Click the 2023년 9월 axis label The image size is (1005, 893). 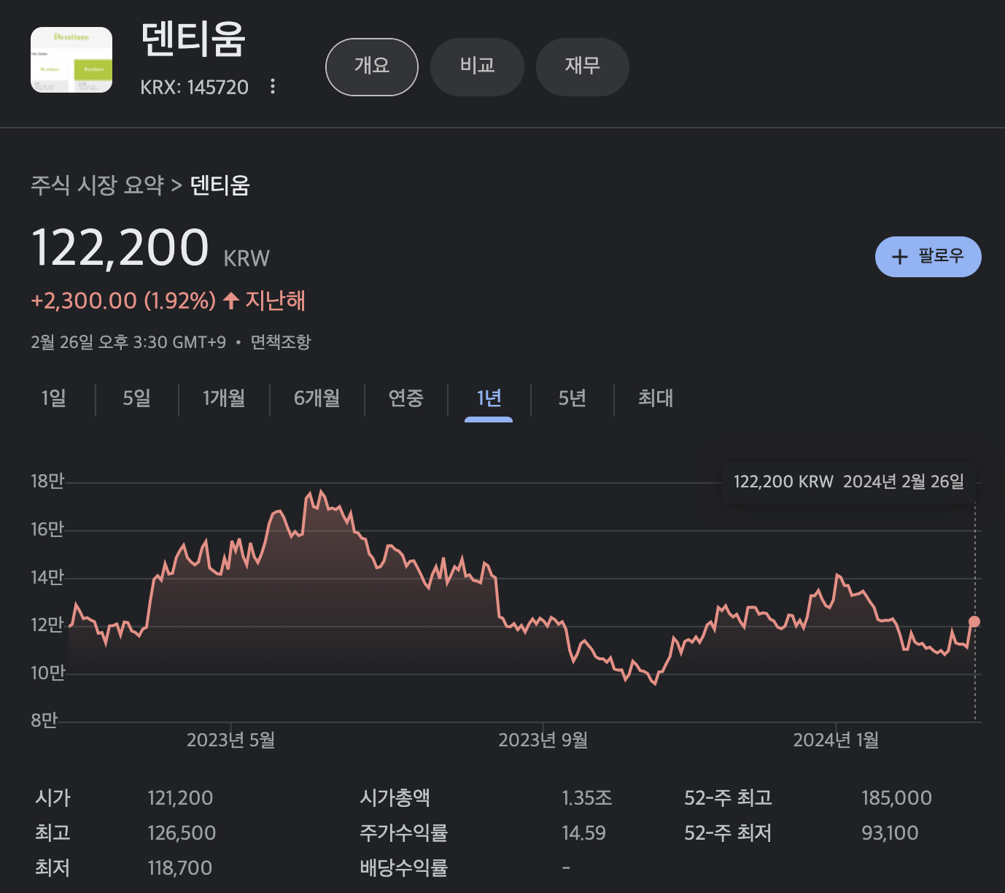(543, 741)
